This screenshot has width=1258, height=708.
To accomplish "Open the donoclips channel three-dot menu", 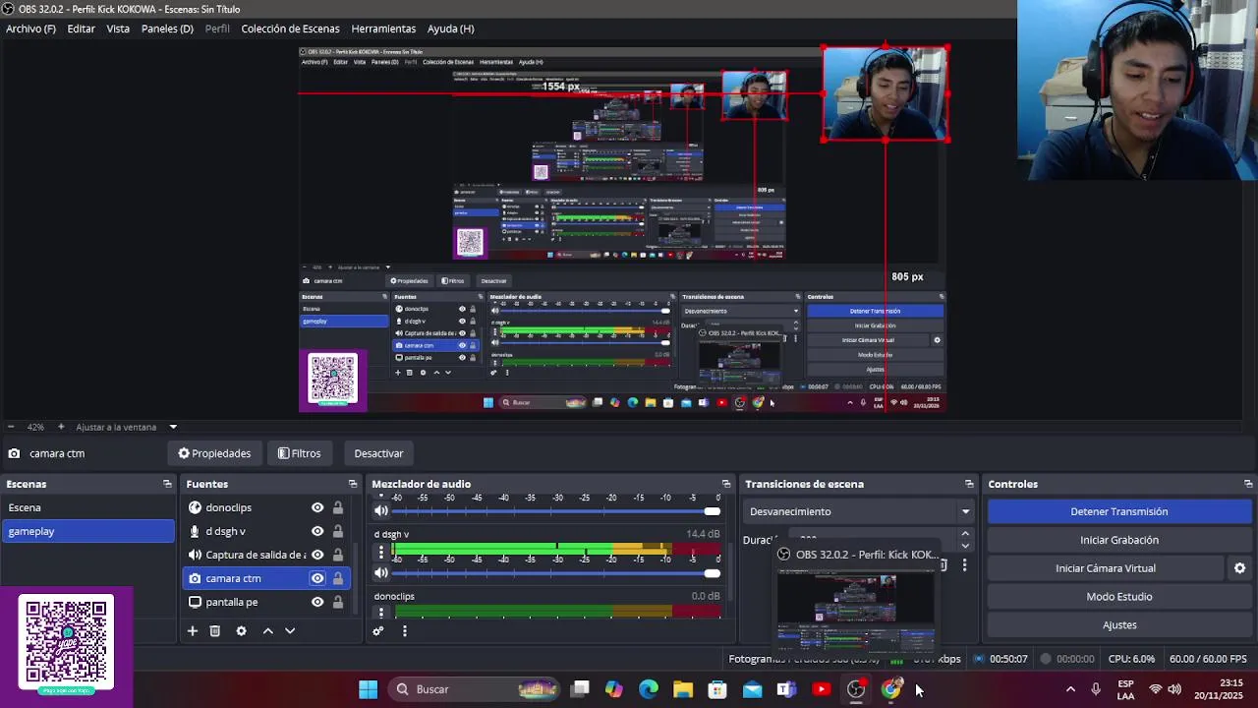I will (x=381, y=613).
